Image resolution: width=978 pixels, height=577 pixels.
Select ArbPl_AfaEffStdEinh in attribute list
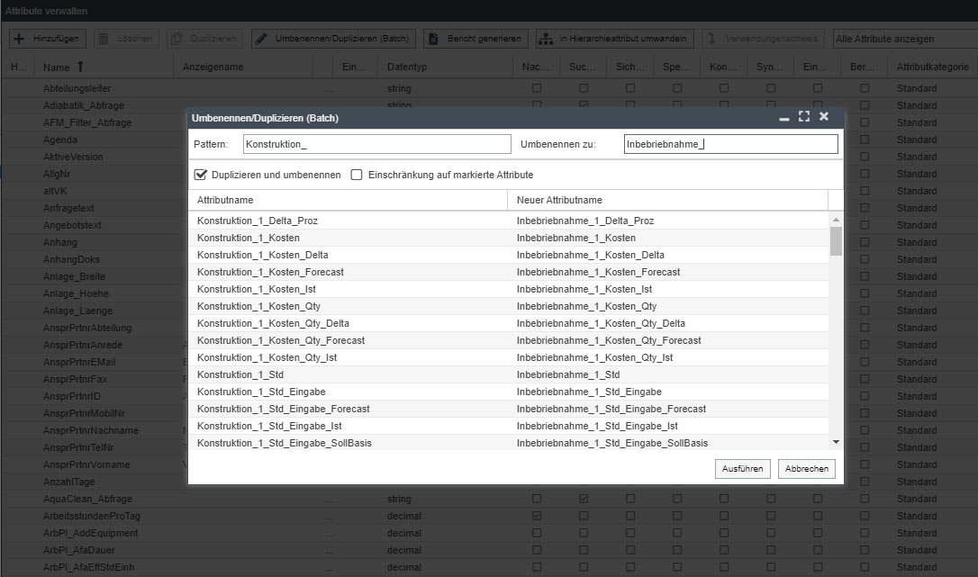(88, 567)
